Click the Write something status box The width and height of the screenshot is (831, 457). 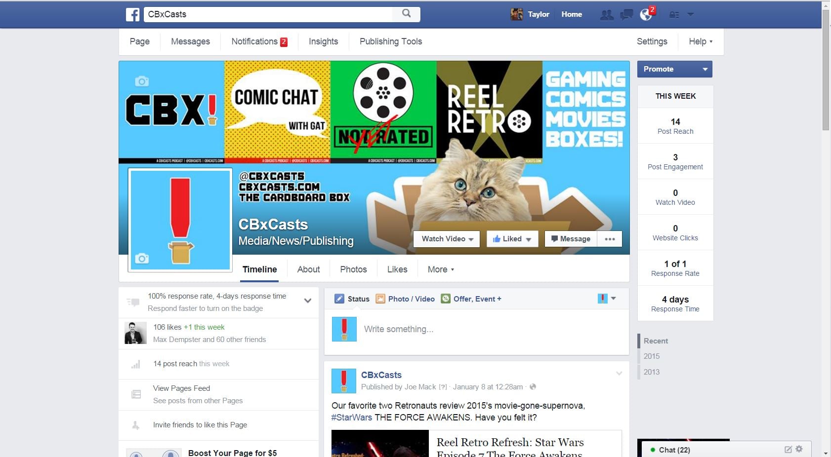[477, 329]
